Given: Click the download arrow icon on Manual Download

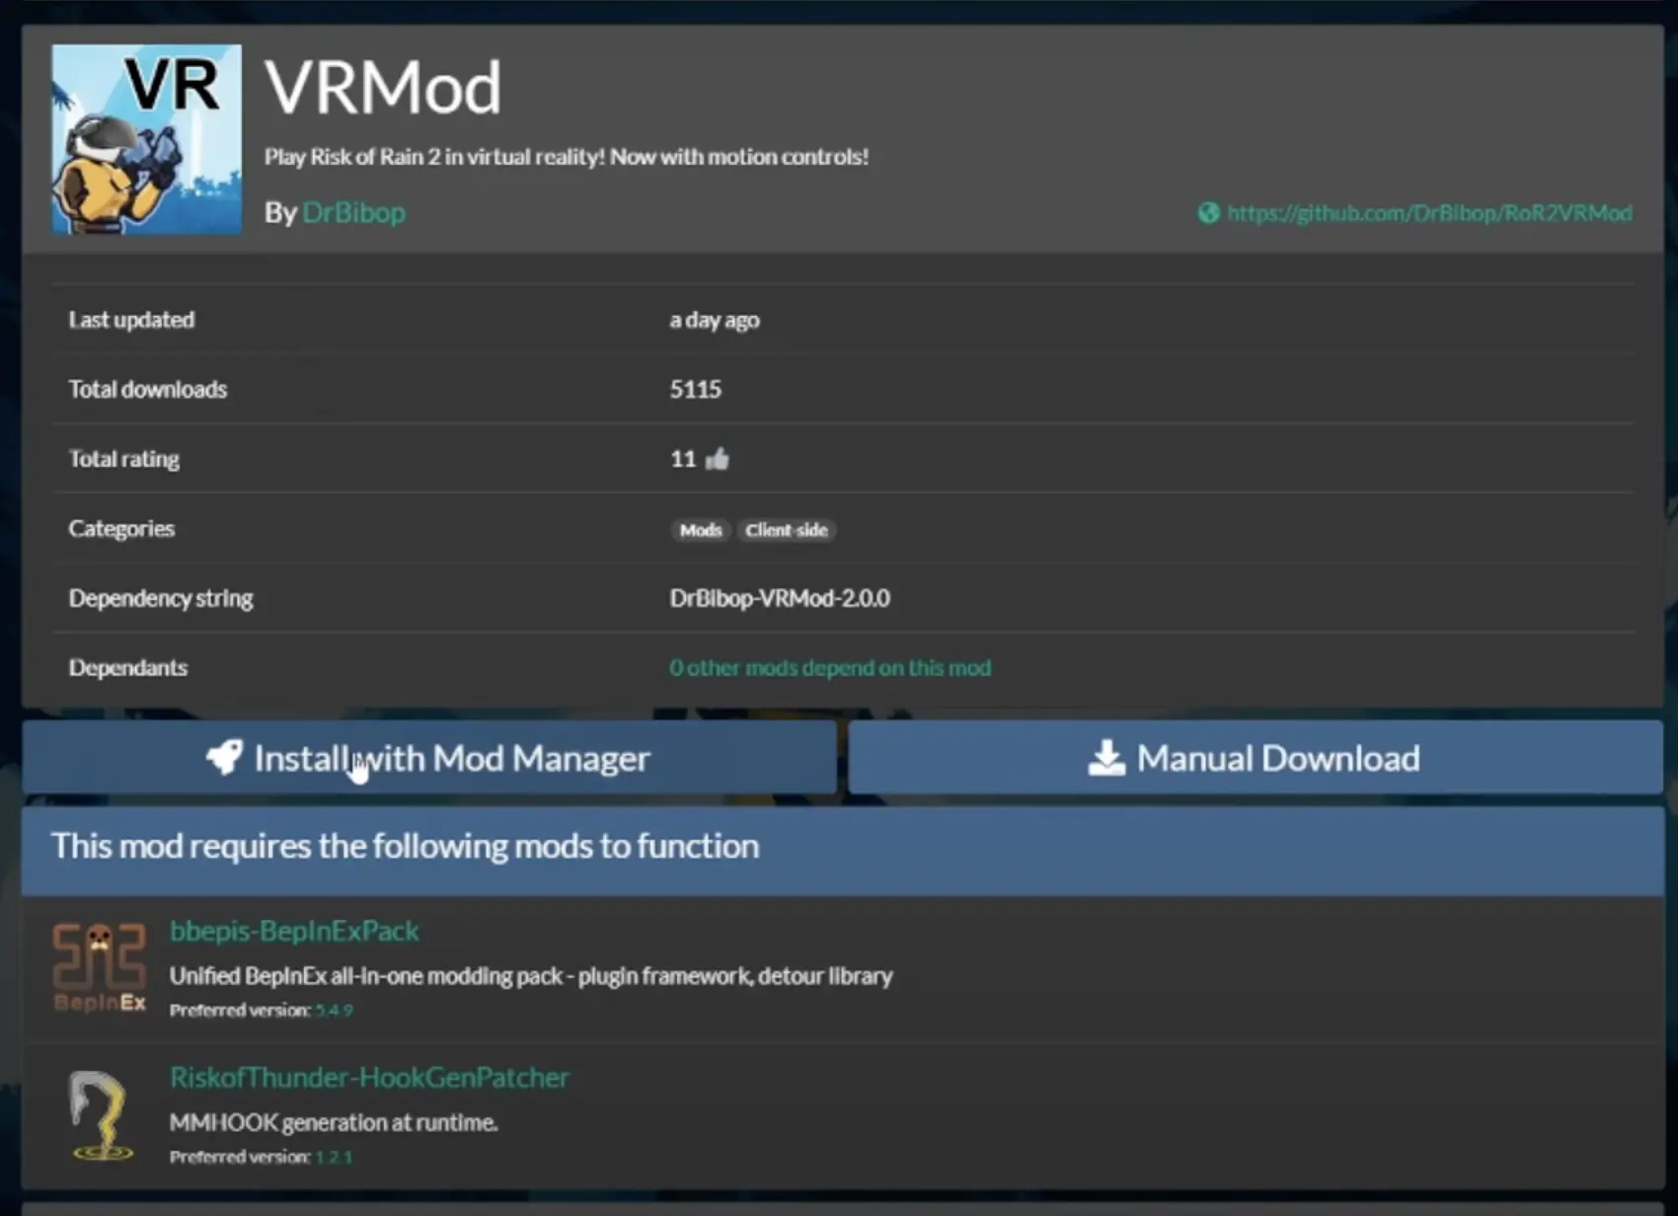Looking at the screenshot, I should pos(1106,757).
